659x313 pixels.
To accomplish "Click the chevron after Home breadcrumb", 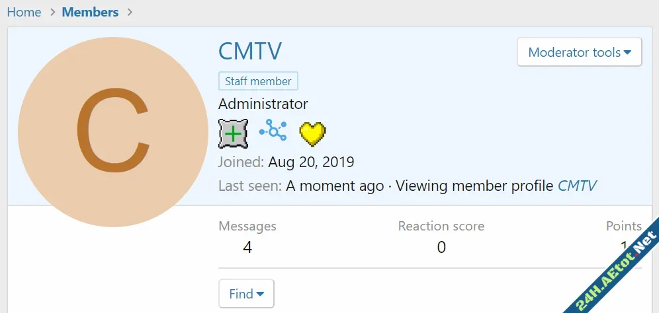I will (52, 13).
